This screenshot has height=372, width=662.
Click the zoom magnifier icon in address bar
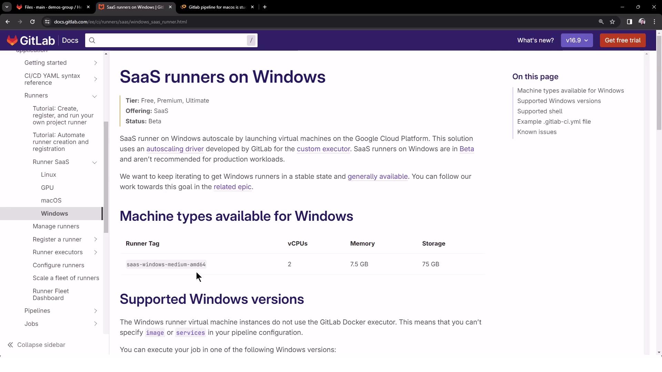point(601,22)
